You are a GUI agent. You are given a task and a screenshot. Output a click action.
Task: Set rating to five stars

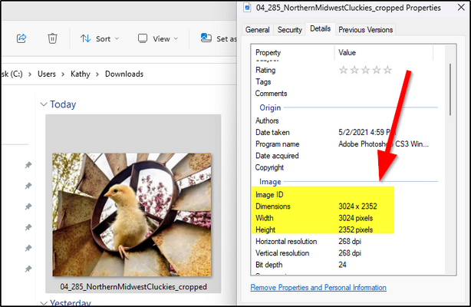pos(388,70)
